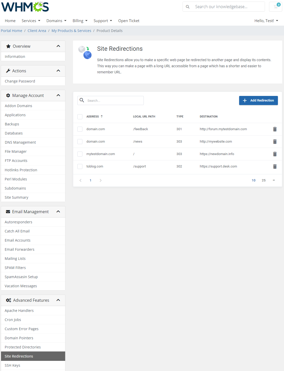Delete the toblog.com /support redirection
Screen dimensions: 284x371
point(275,166)
